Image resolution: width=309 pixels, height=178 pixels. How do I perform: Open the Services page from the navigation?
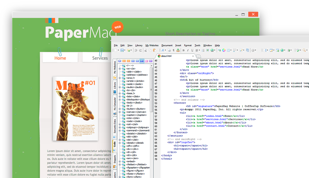(x=101, y=58)
